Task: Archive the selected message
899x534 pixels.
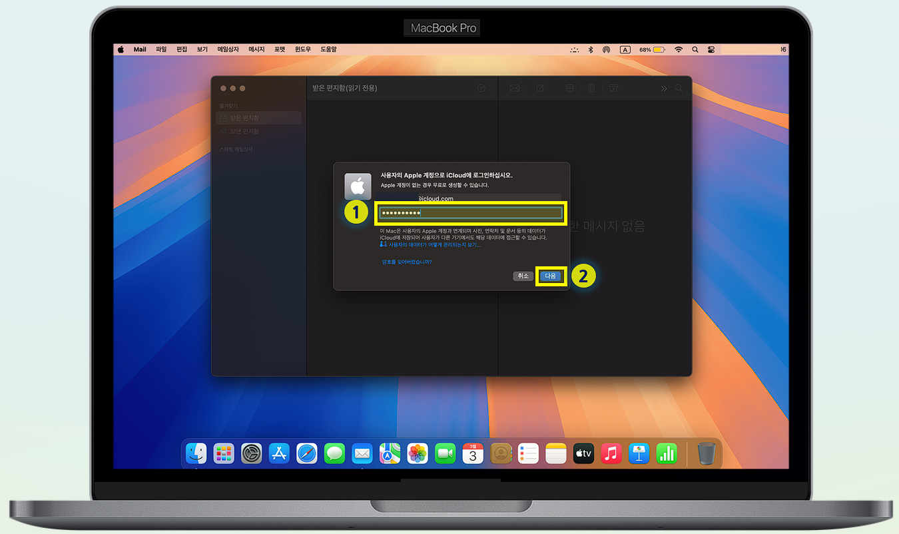Action: tap(569, 88)
